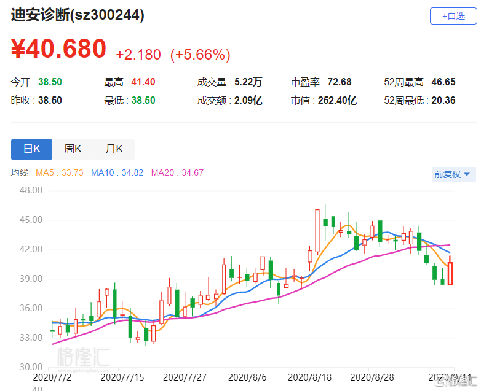Switch to the 周K weekly chart tab
The image size is (481, 391).
(x=73, y=149)
